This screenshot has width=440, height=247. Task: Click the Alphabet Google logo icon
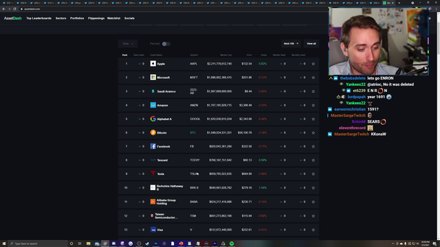click(153, 119)
